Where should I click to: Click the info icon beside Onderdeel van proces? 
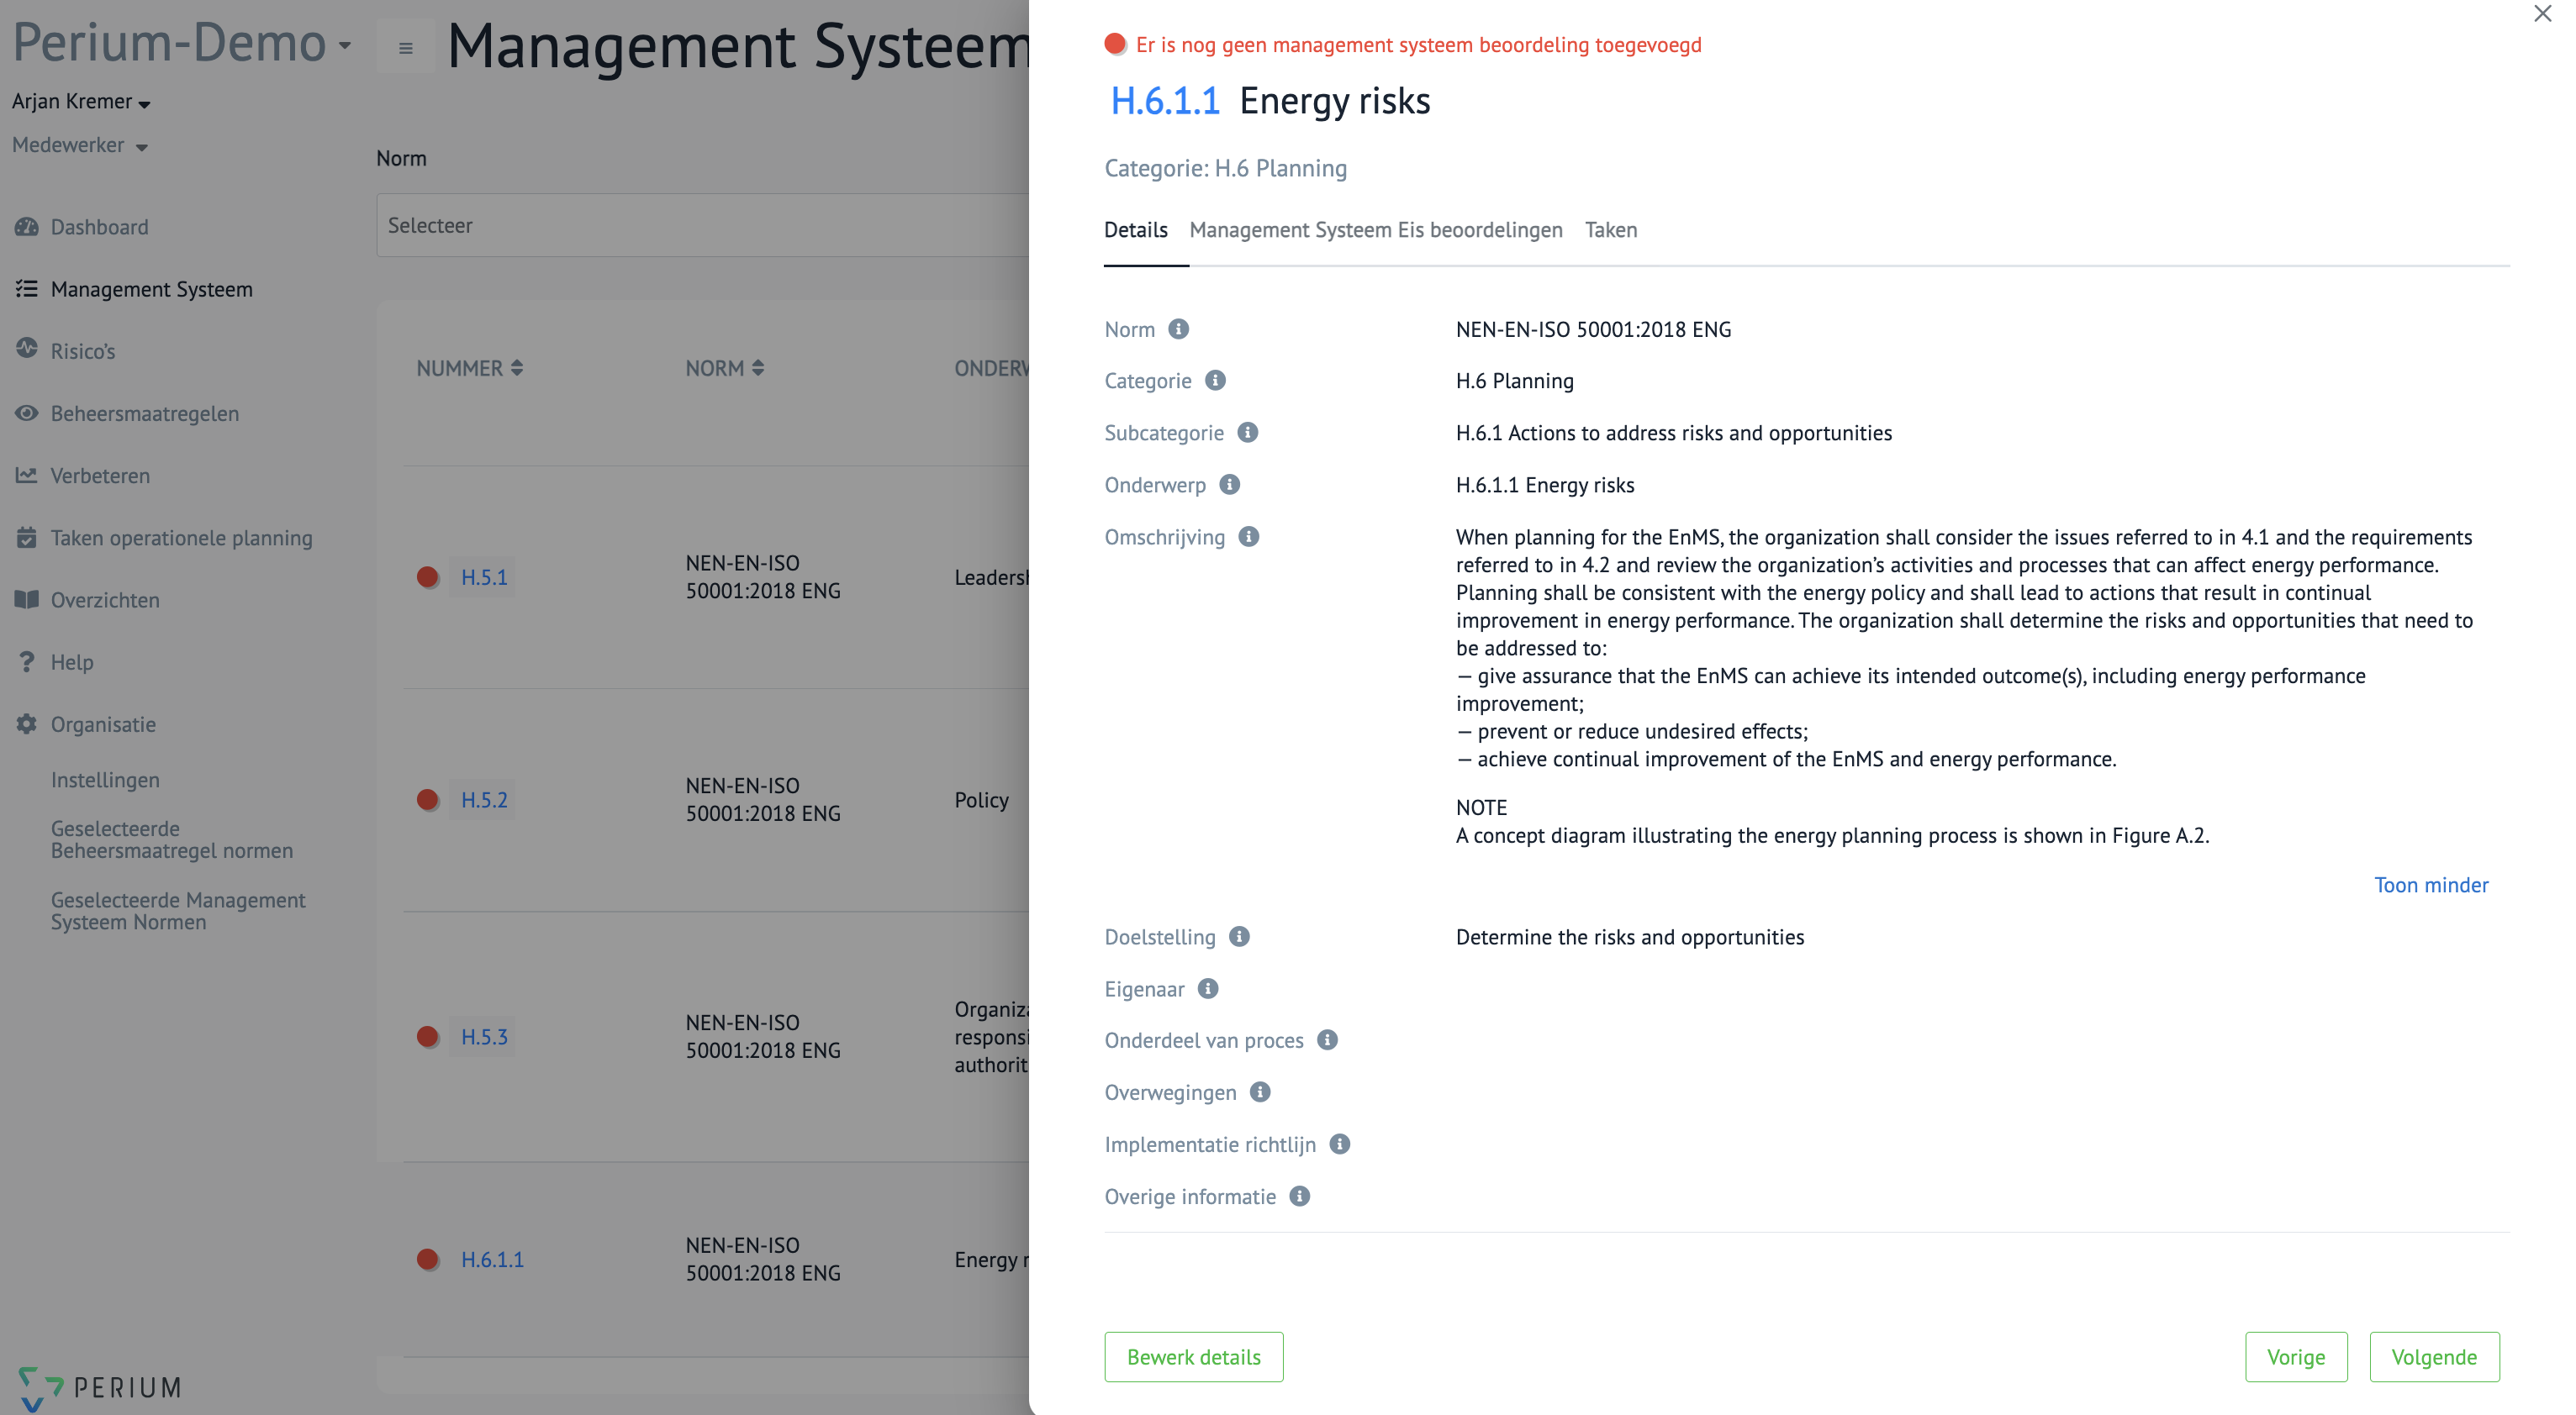pos(1327,1040)
